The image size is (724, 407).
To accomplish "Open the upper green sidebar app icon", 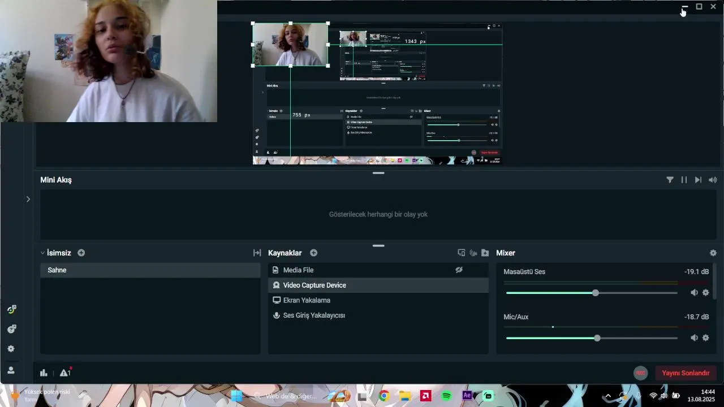I will 11,309.
